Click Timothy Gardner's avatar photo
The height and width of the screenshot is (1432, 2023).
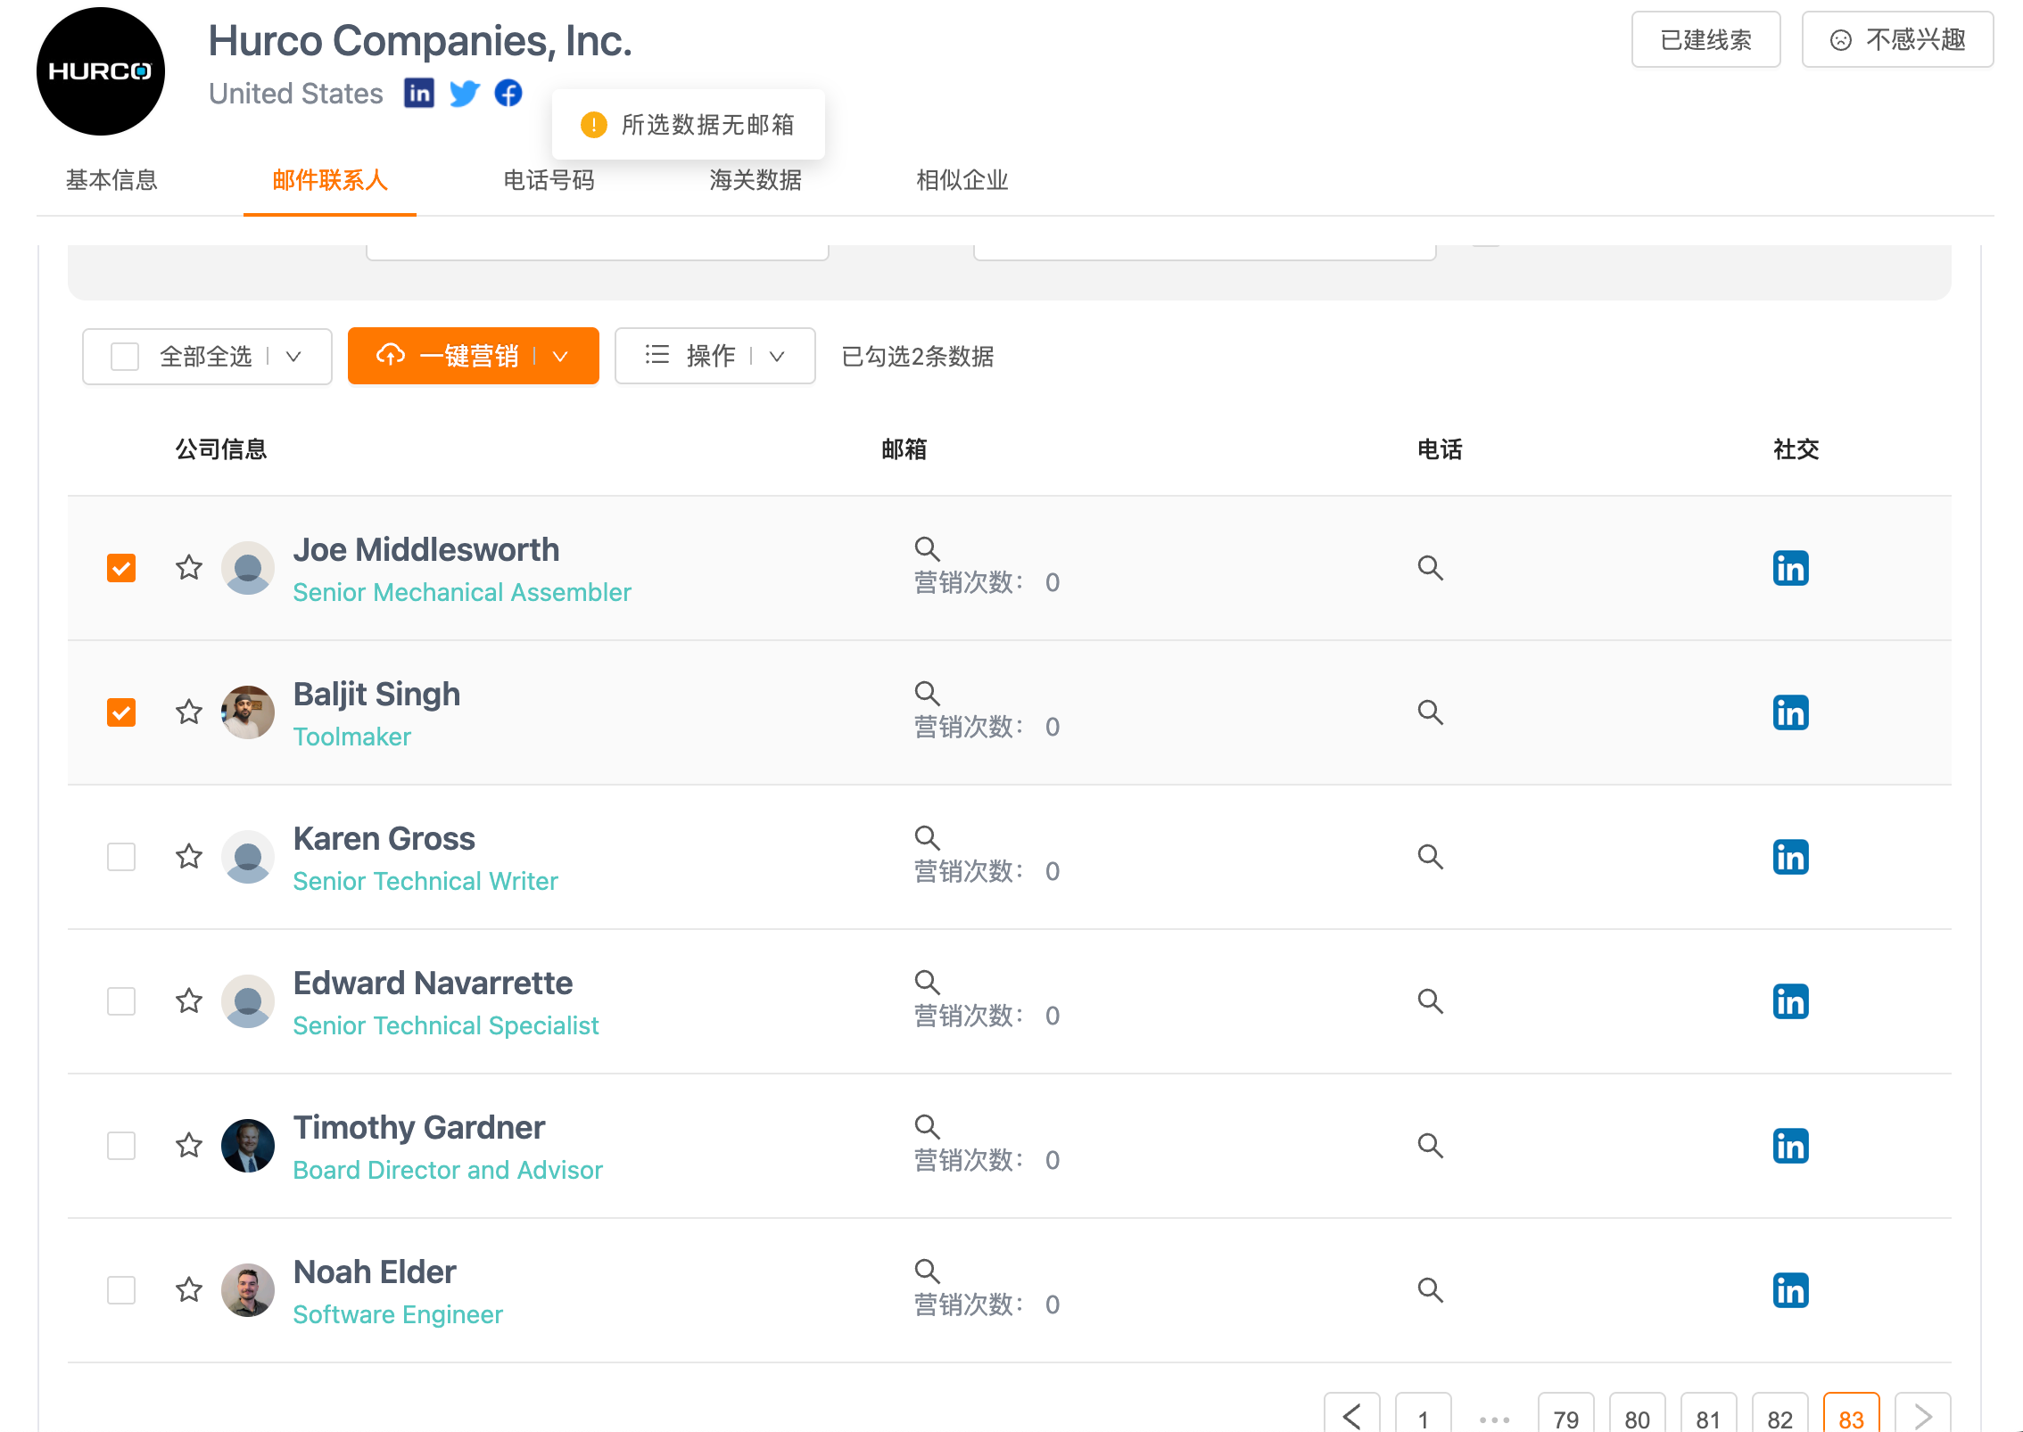(x=248, y=1146)
